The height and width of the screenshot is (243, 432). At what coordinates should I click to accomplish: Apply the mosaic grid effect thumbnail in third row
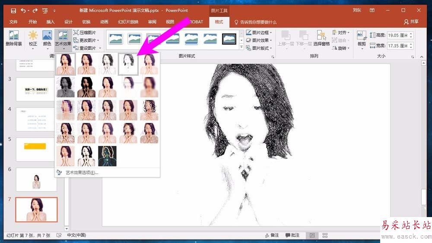point(65,110)
